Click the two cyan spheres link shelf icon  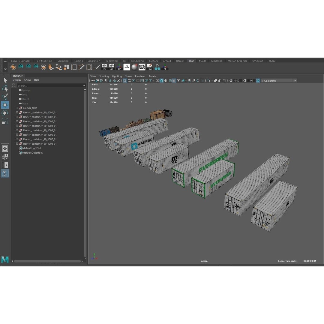tap(157, 67)
